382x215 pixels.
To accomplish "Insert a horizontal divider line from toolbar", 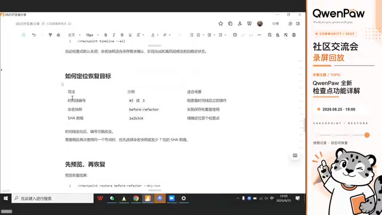I will point(259,35).
